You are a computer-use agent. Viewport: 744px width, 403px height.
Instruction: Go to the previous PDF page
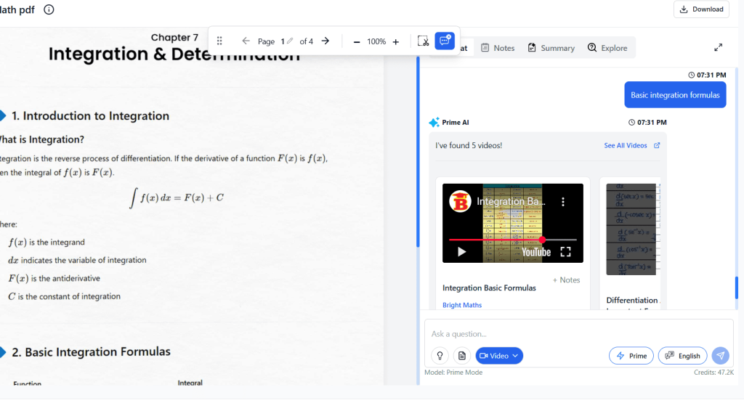(246, 41)
